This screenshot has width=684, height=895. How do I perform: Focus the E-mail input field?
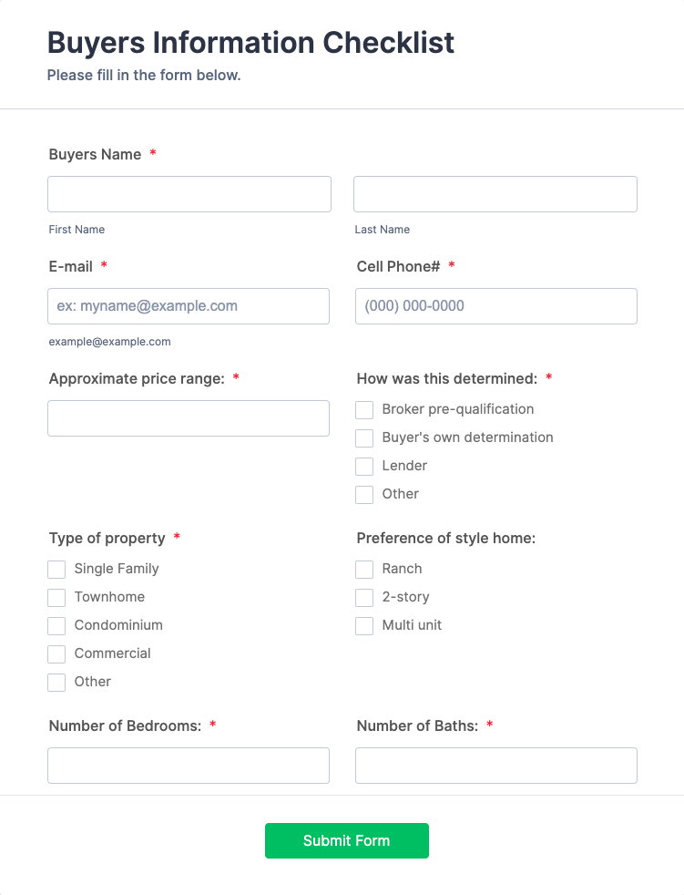(189, 306)
